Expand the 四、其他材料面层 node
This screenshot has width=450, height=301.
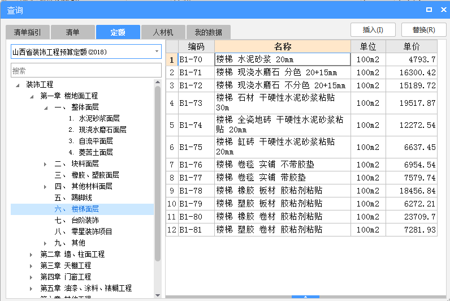(45, 187)
